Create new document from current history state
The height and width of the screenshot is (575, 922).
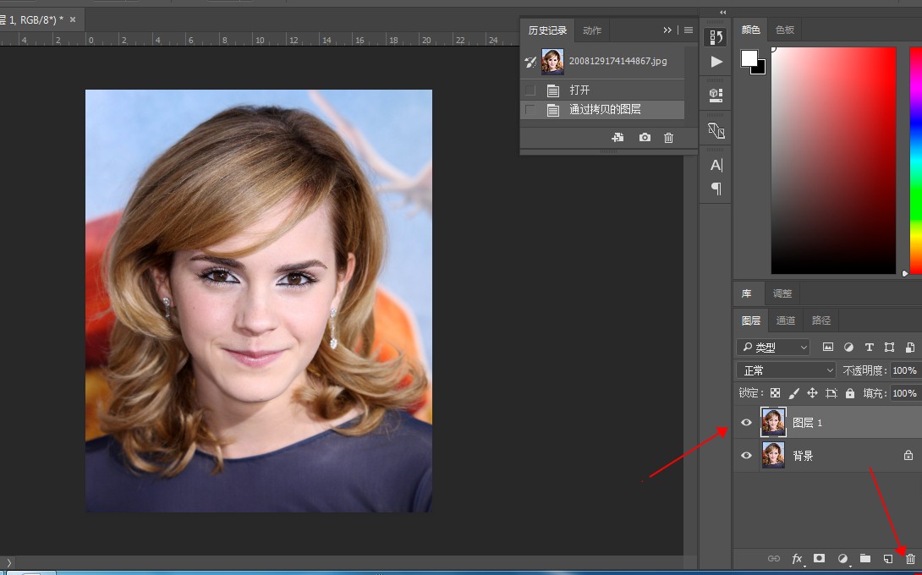click(617, 138)
